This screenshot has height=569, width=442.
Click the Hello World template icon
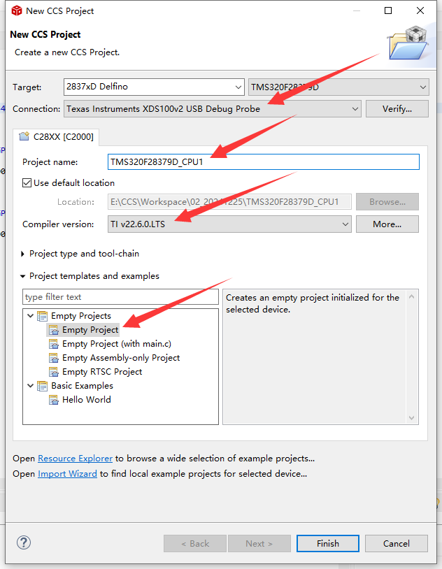click(54, 400)
